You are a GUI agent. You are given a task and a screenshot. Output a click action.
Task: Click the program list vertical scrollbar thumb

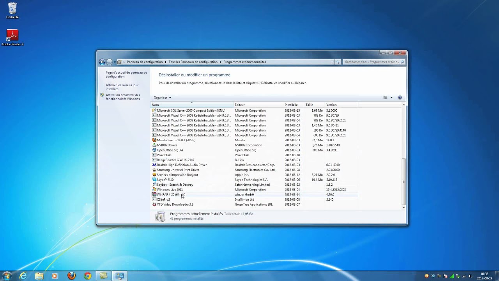403,181
